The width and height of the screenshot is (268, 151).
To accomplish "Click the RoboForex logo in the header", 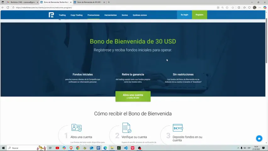I will (x=51, y=15).
